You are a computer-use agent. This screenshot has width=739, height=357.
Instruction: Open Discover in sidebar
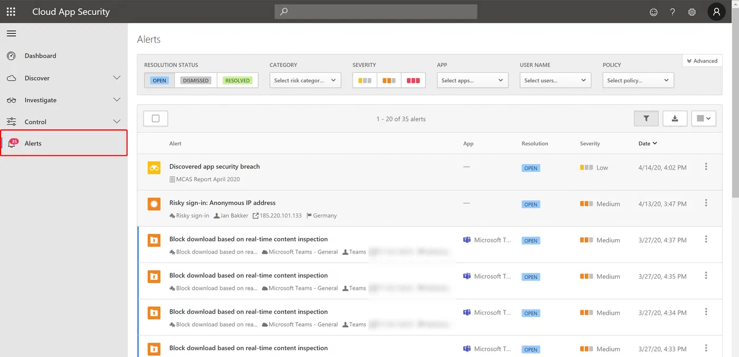pos(37,78)
